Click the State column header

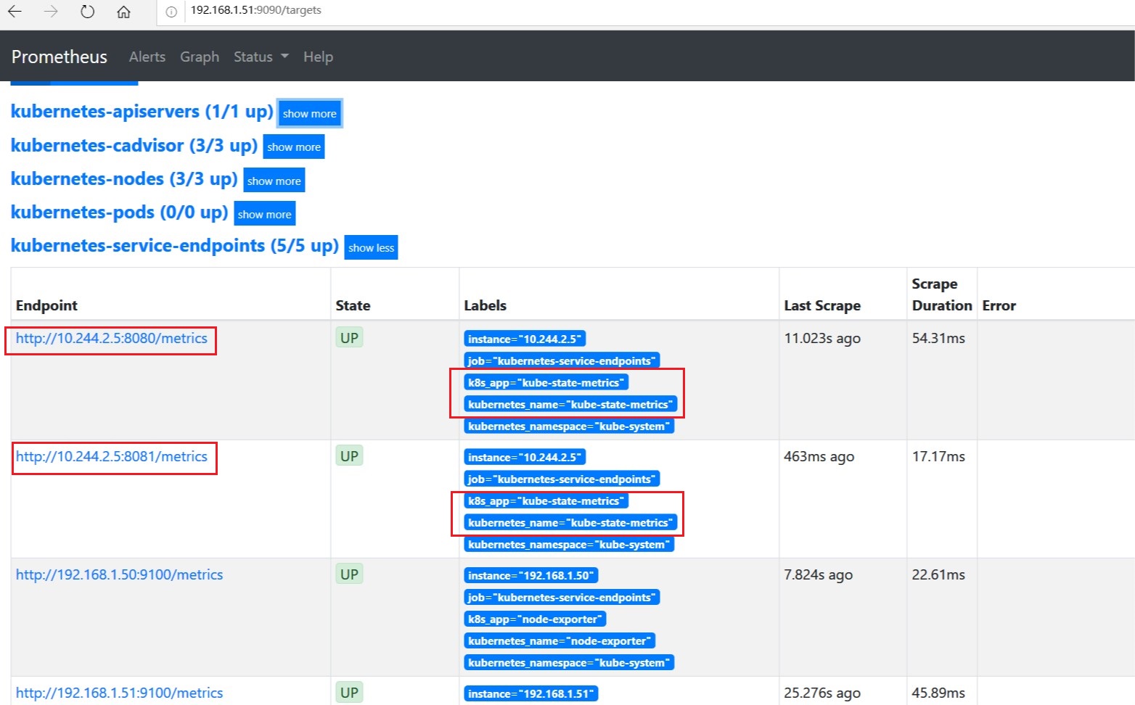tap(353, 305)
